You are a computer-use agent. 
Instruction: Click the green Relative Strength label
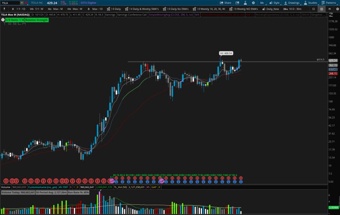[36, 20]
